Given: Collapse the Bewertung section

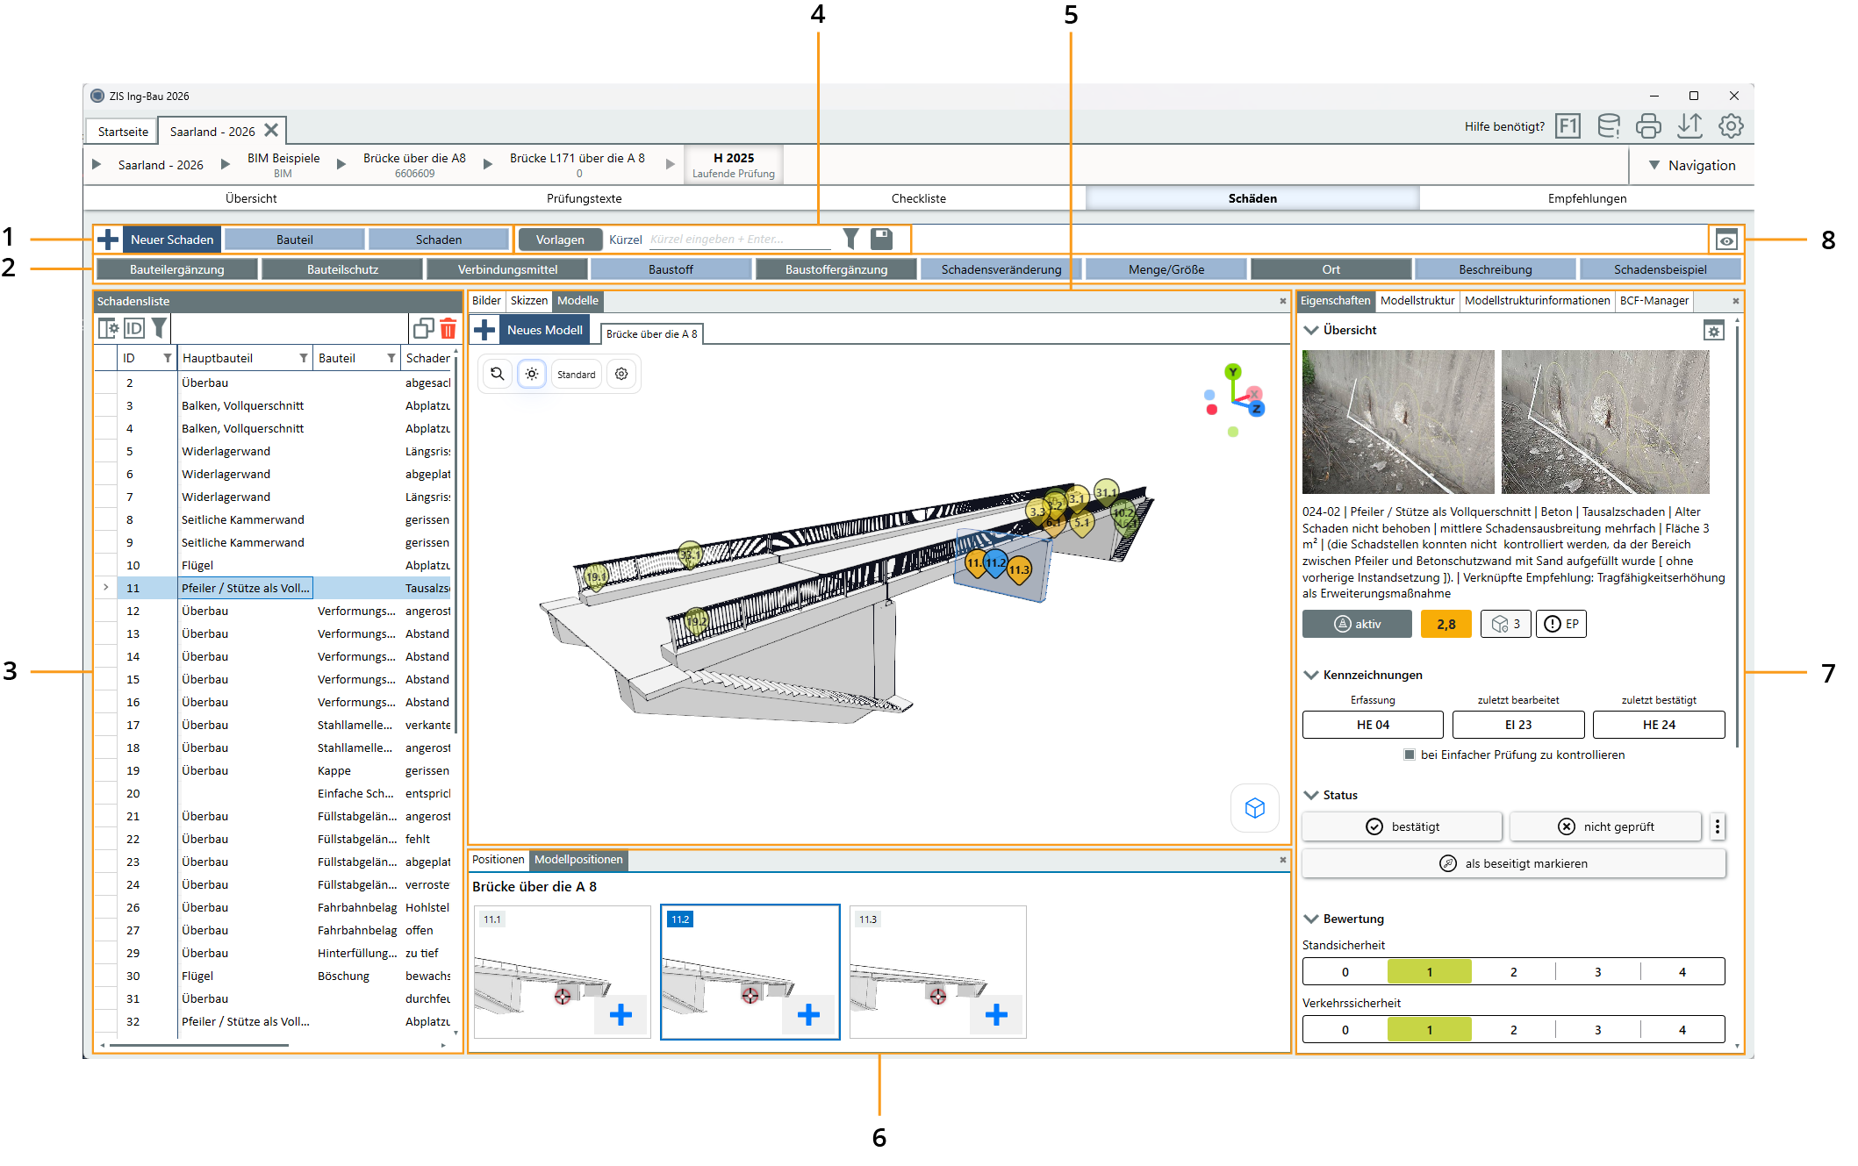Looking at the screenshot, I should pyautogui.click(x=1311, y=919).
